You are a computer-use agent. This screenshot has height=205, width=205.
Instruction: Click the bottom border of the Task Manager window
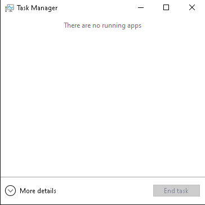[102, 204]
